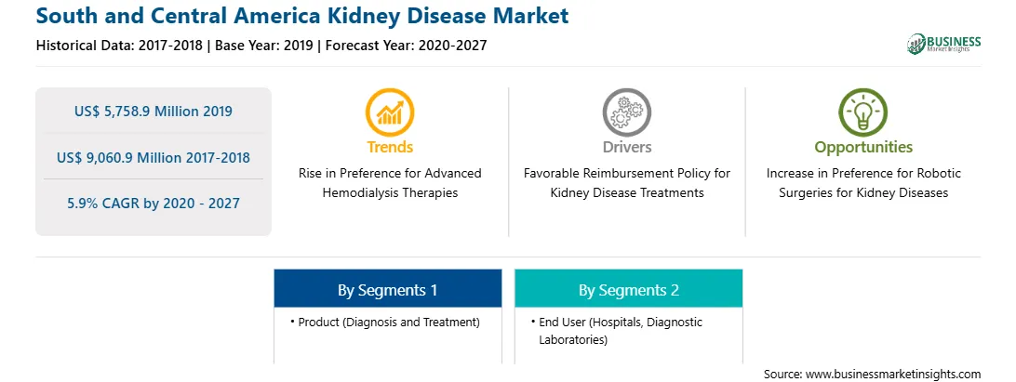The width and height of the screenshot is (1016, 382).
Task: Click the South and Central America Kidney Disease Market title
Action: click(x=302, y=16)
